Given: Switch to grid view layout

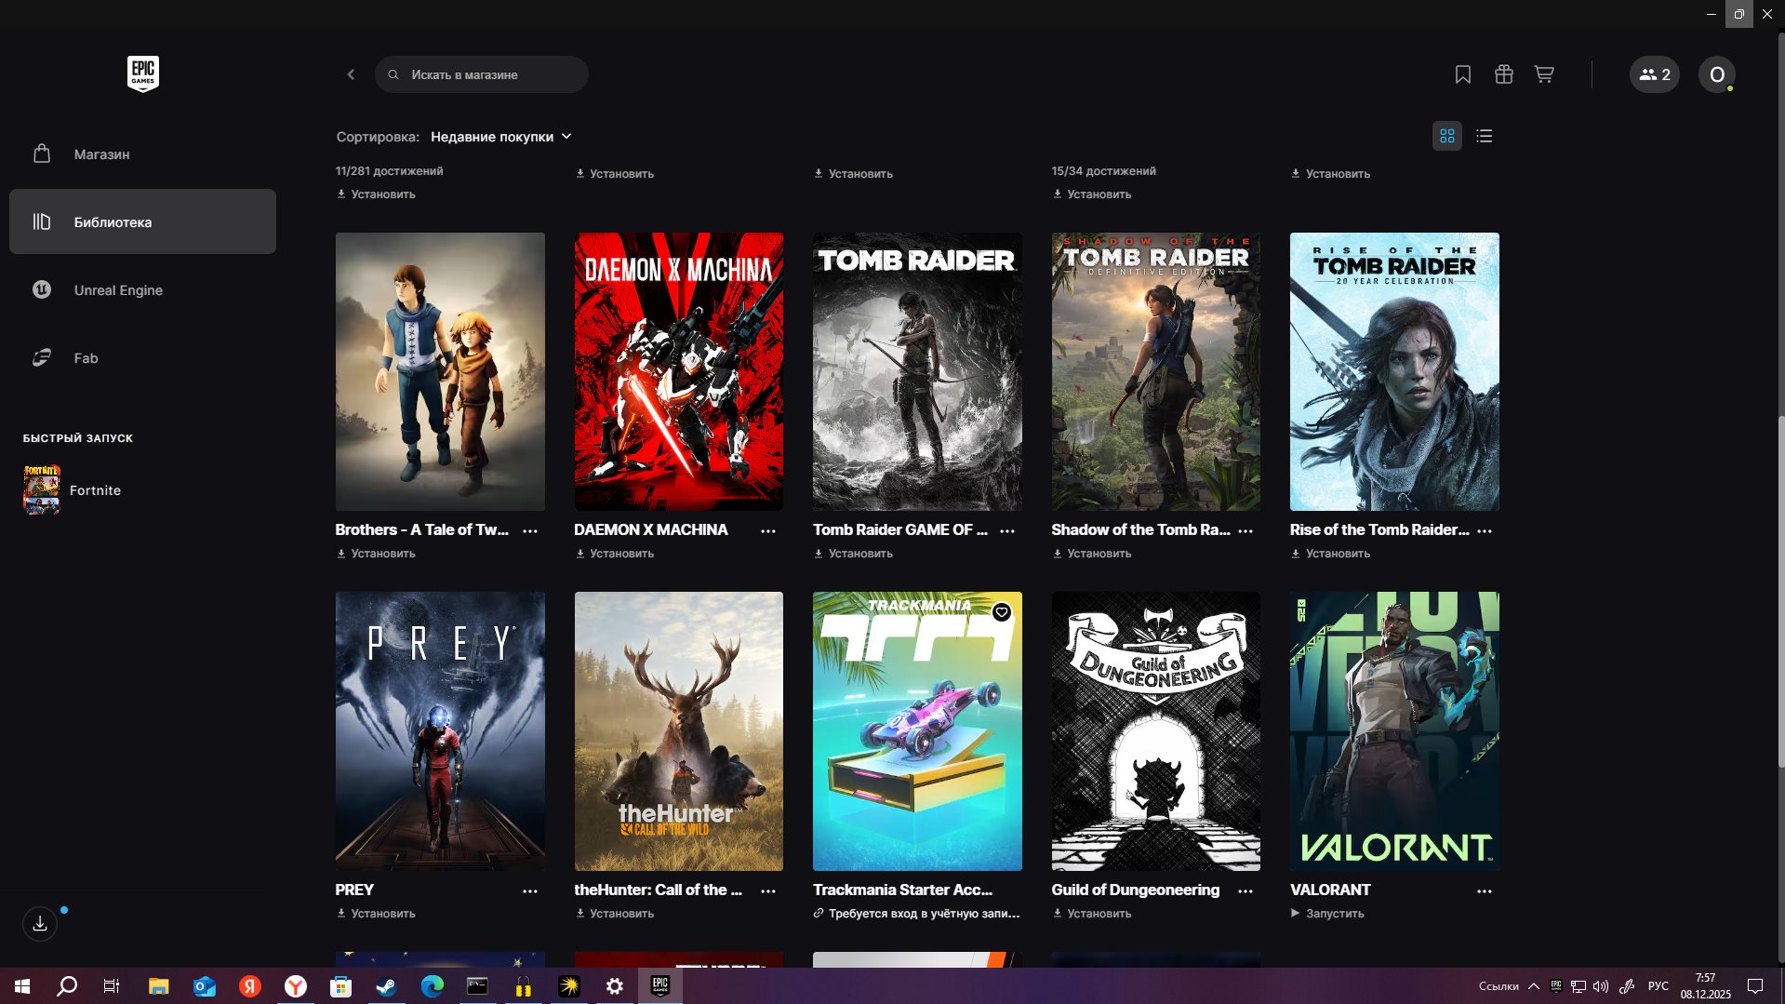Looking at the screenshot, I should [x=1446, y=137].
